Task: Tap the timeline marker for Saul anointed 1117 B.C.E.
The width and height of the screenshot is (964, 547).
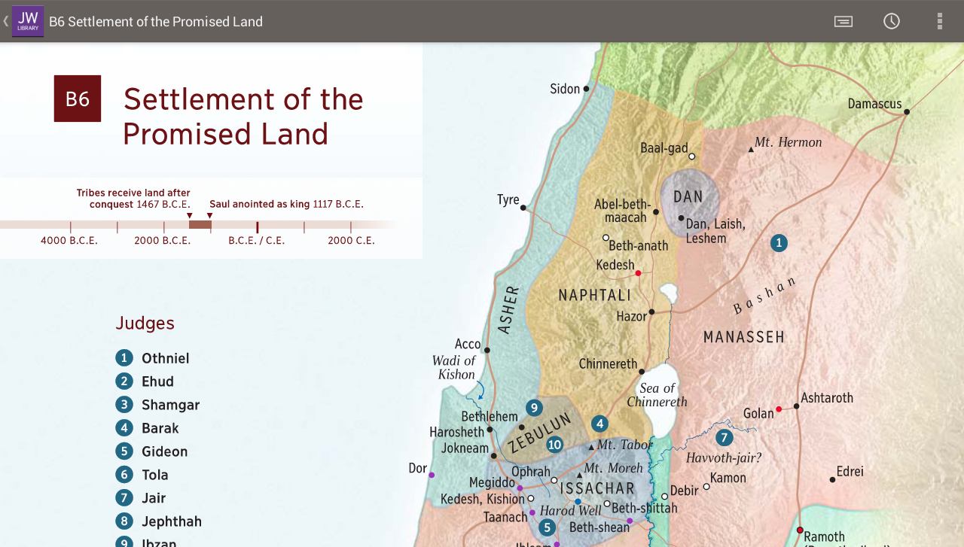Action: coord(209,216)
